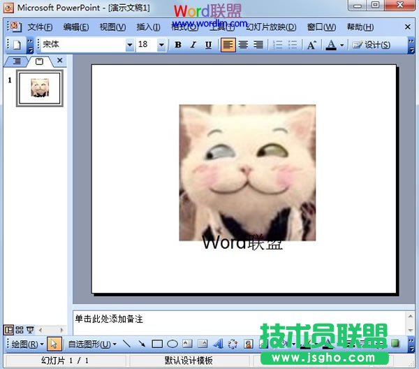
Task: Switch to the Slides tab
Action: click(x=39, y=61)
